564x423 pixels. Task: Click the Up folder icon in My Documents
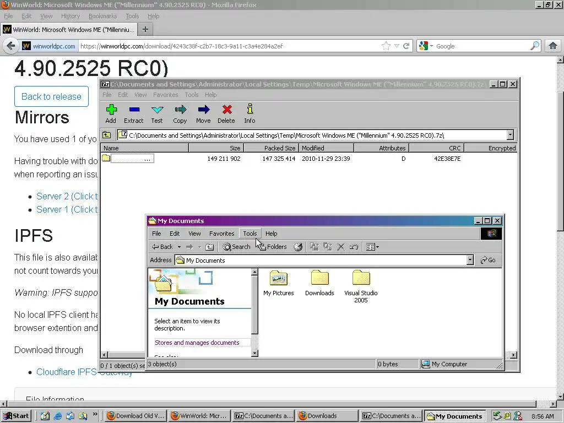pyautogui.click(x=209, y=247)
